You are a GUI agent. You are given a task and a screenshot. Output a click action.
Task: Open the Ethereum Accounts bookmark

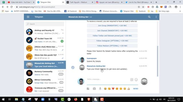[x=109, y=11]
